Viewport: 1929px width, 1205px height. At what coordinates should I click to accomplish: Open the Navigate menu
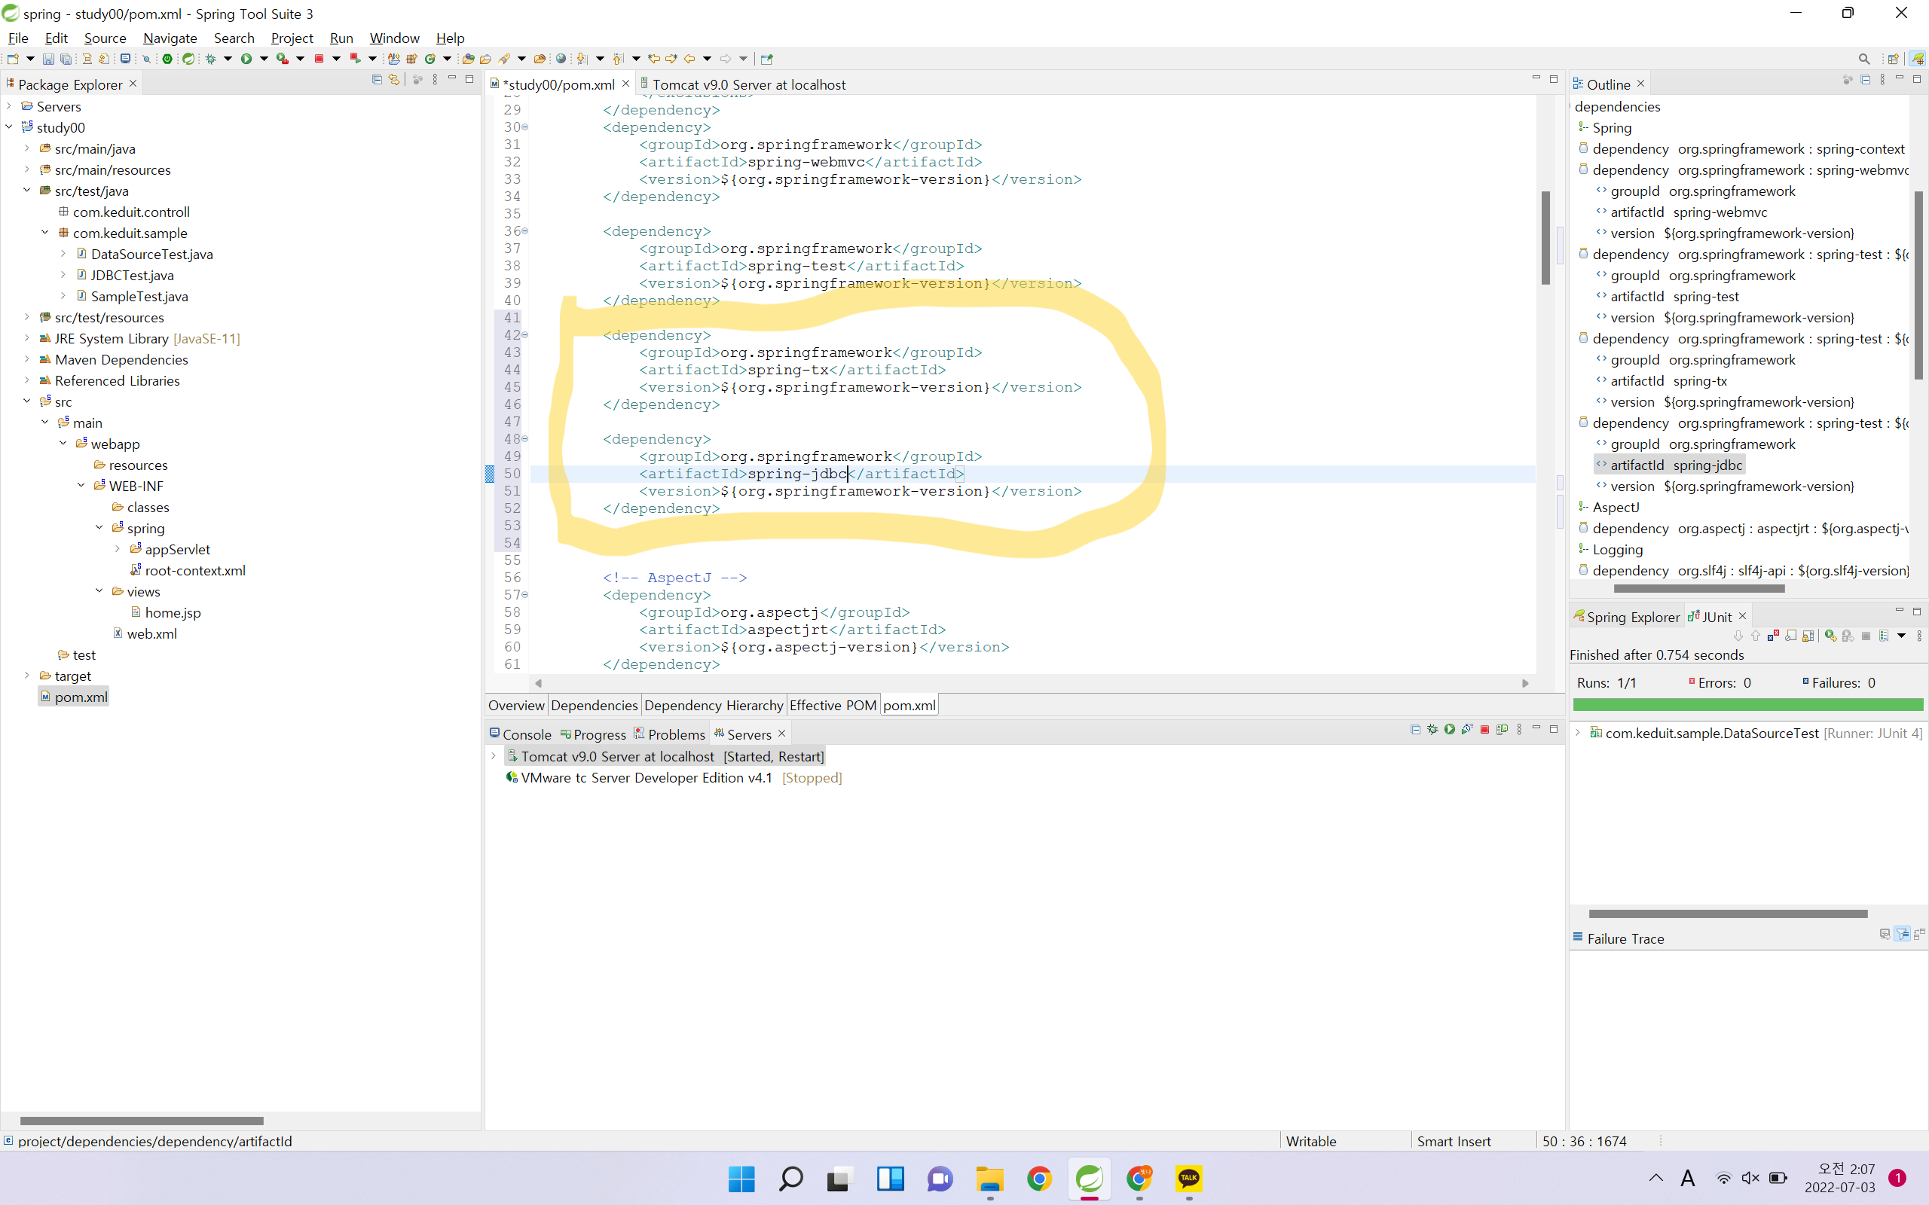point(170,38)
